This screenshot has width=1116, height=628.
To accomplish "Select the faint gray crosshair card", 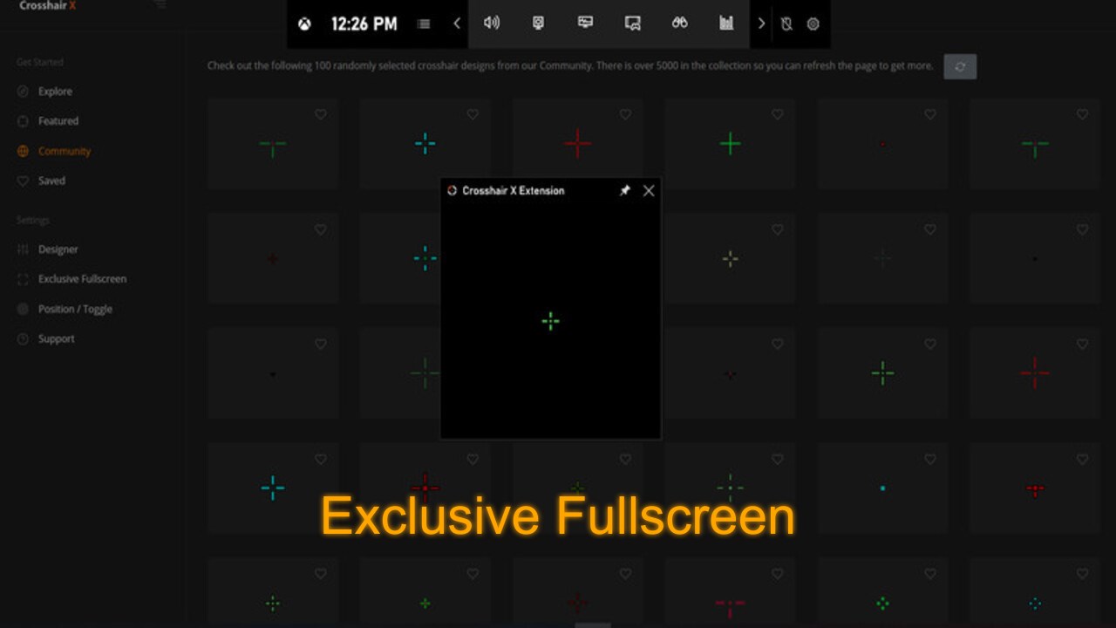I will coord(882,258).
